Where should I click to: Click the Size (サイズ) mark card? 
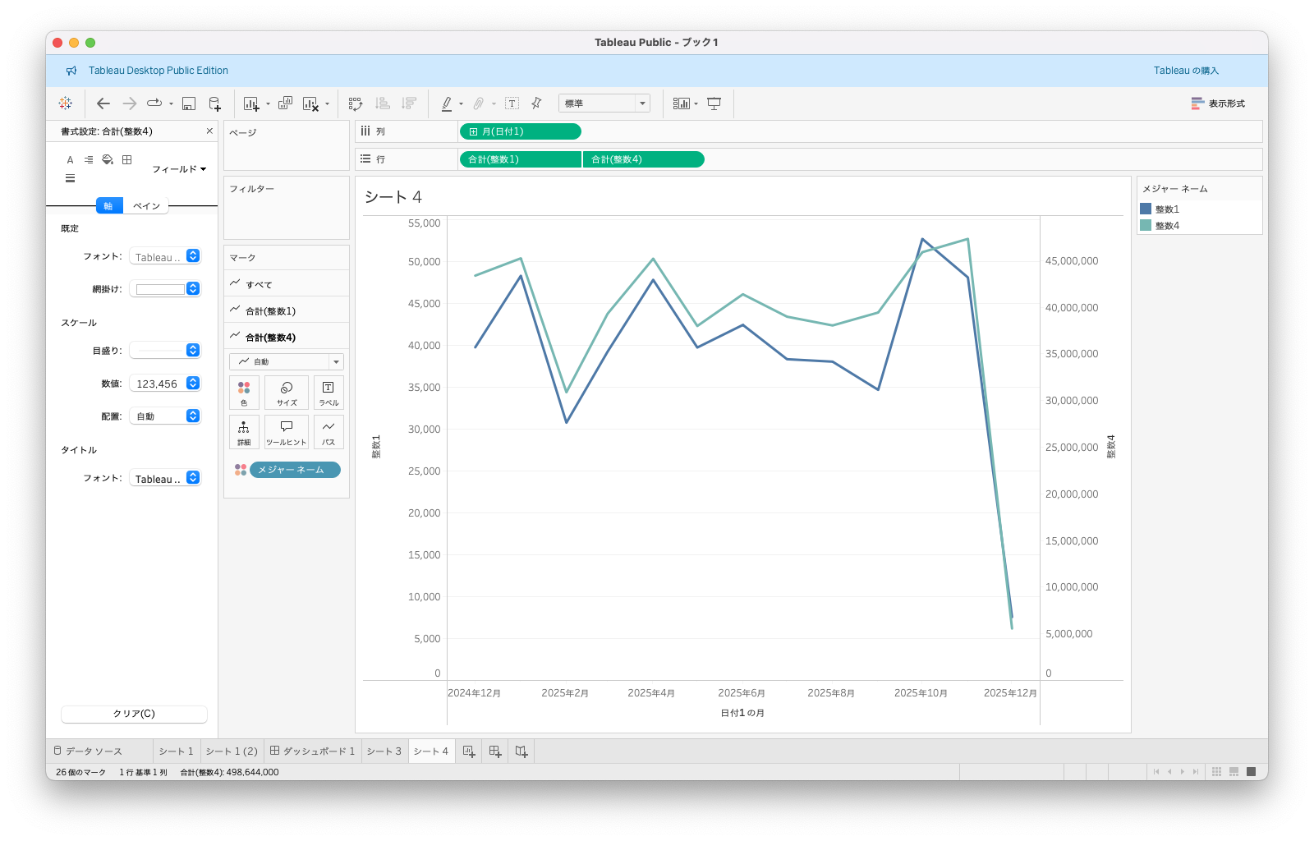pyautogui.click(x=287, y=392)
